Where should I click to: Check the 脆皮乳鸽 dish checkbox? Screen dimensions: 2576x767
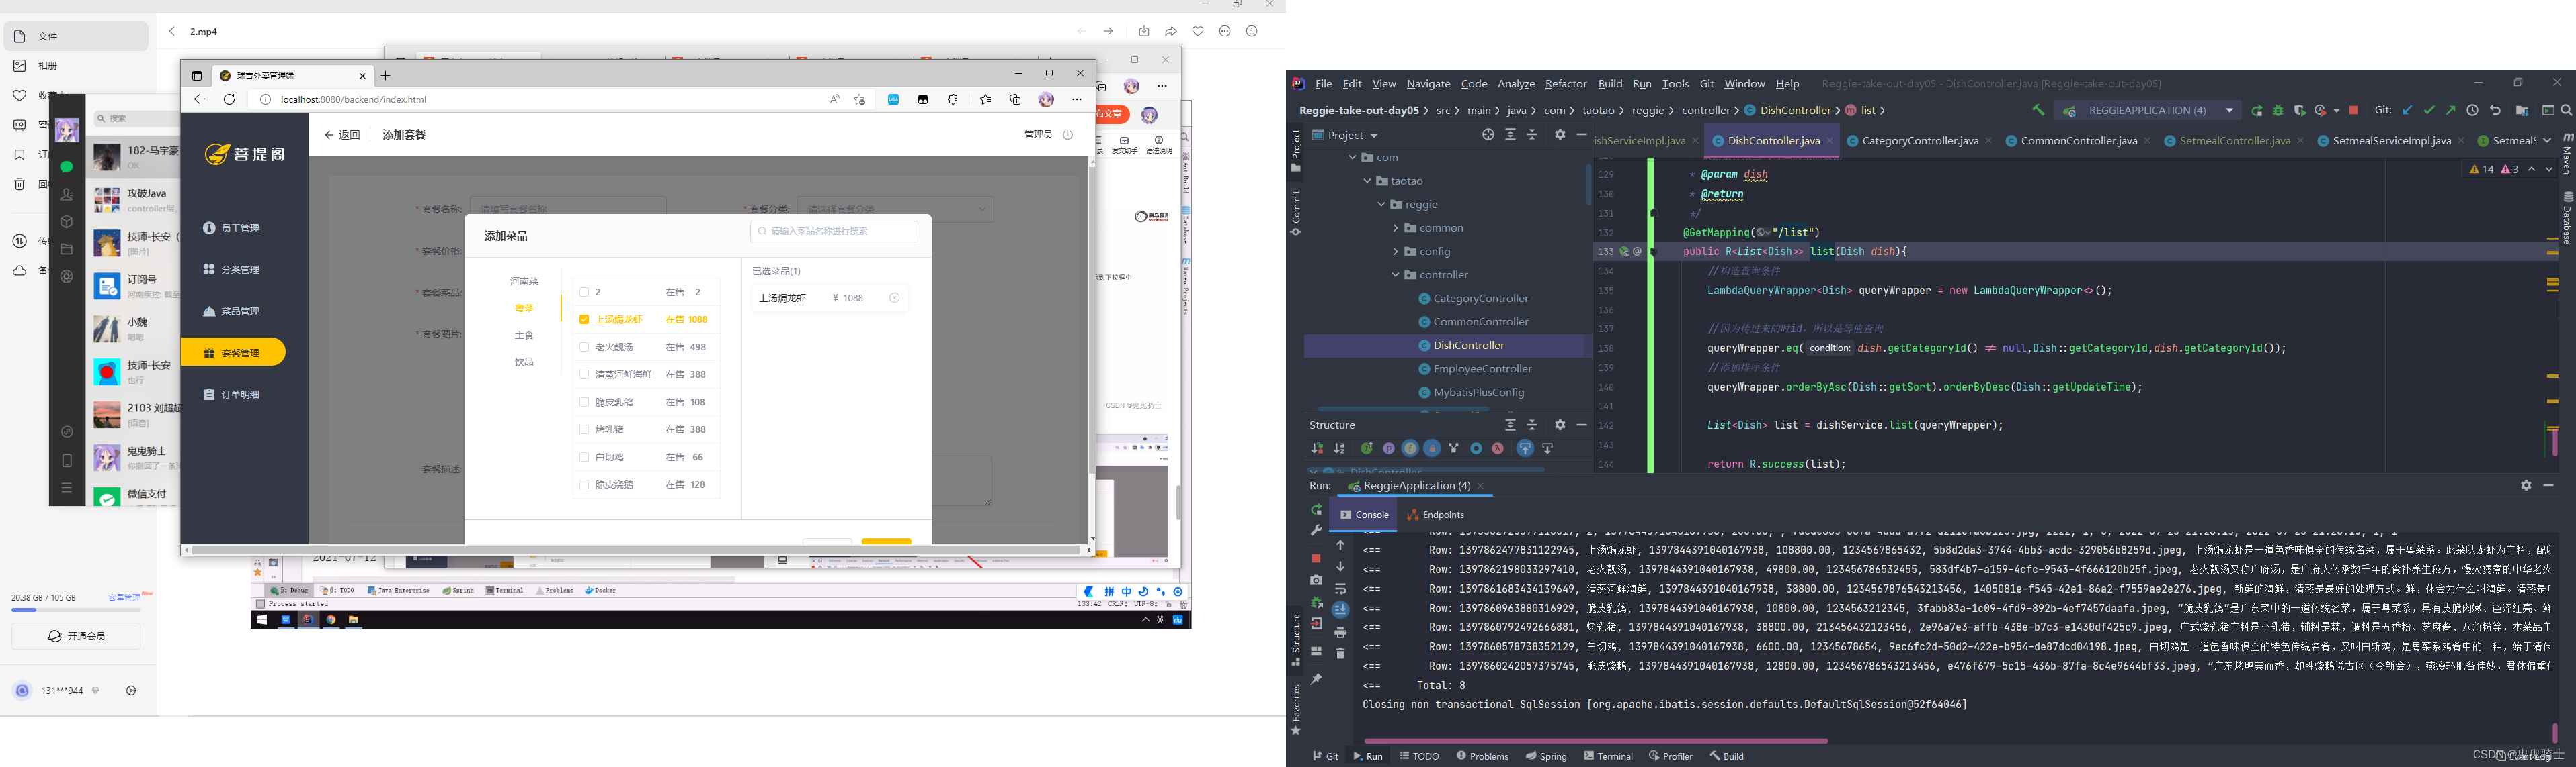(x=584, y=403)
